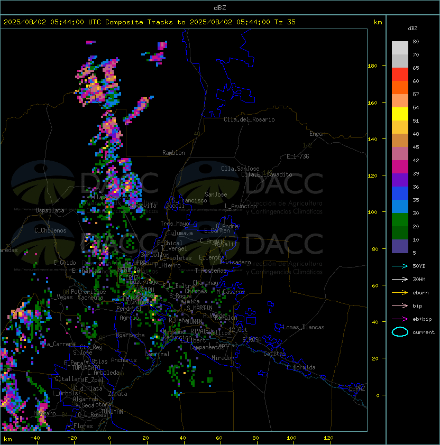Click the pink bip arrow in legend

(x=400, y=305)
